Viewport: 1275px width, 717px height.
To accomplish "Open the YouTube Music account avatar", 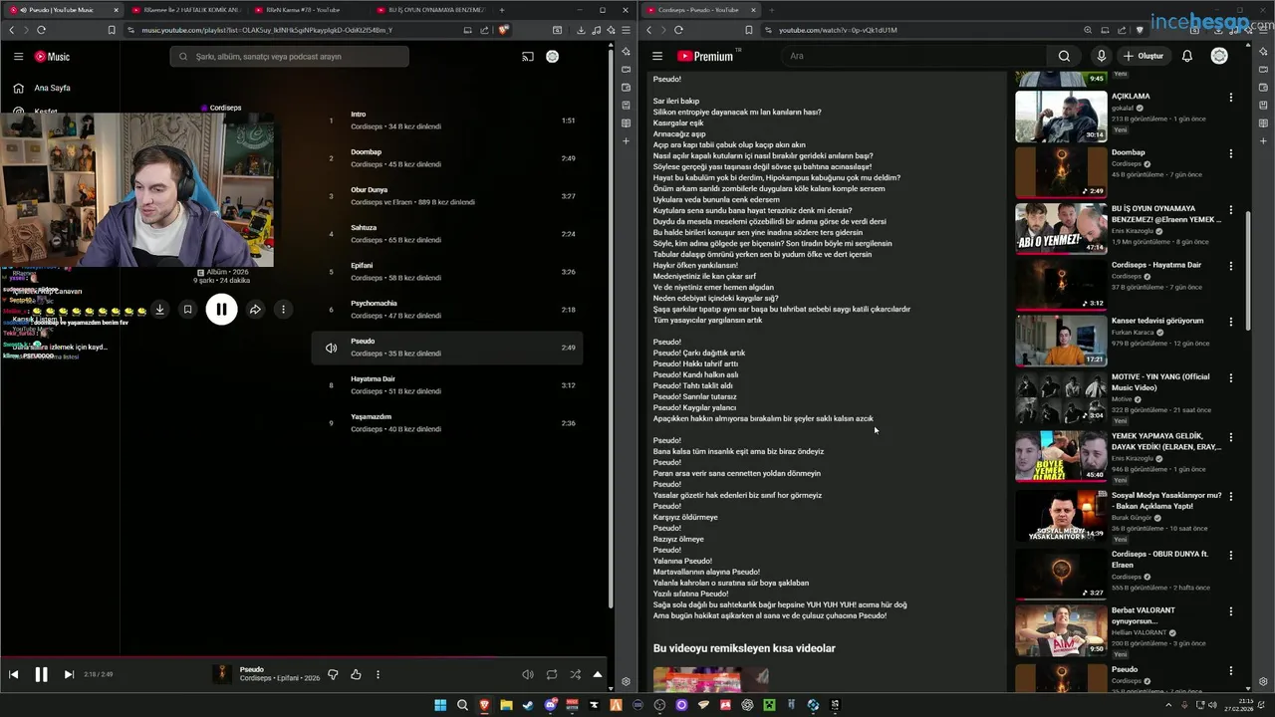I will coord(552,57).
